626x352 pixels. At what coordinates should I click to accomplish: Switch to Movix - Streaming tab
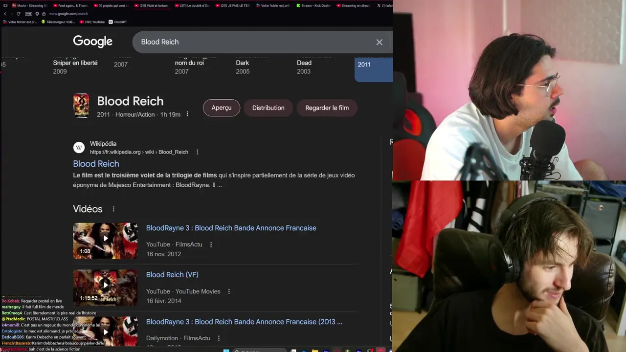(x=29, y=5)
